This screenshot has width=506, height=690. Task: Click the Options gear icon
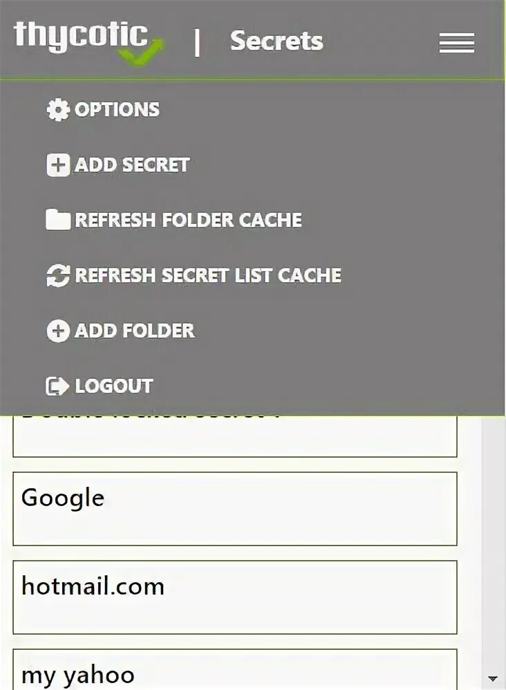[57, 110]
